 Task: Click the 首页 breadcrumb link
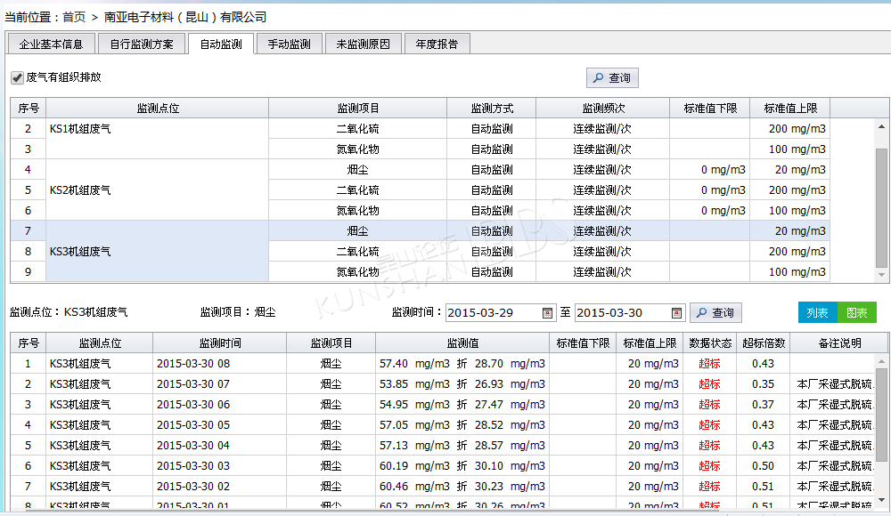tap(74, 17)
